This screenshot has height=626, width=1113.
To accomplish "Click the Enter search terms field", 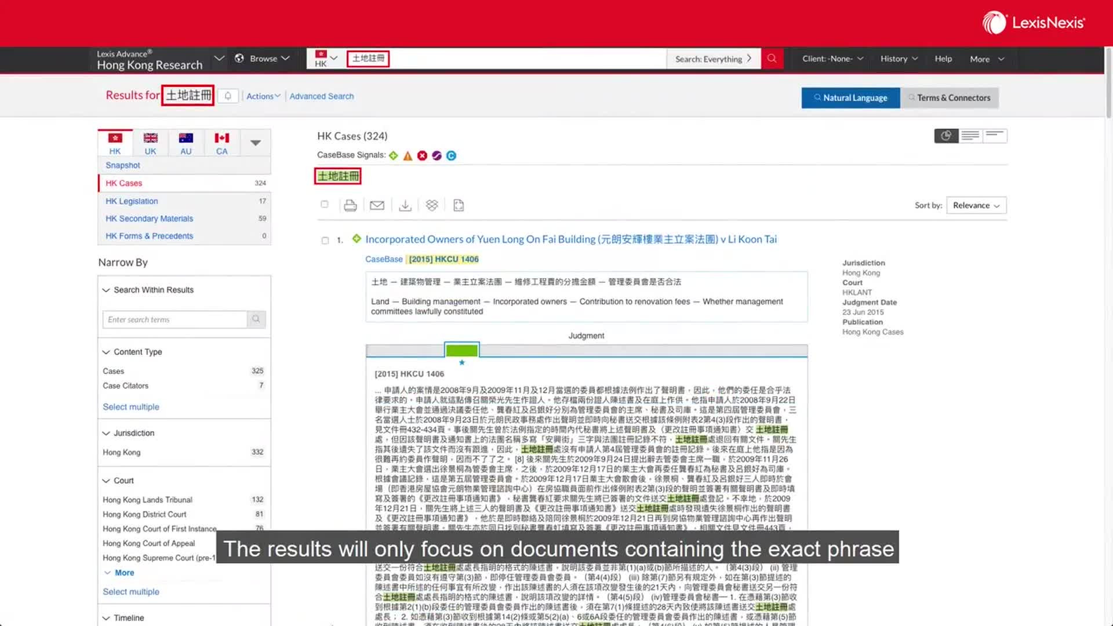I will (174, 319).
